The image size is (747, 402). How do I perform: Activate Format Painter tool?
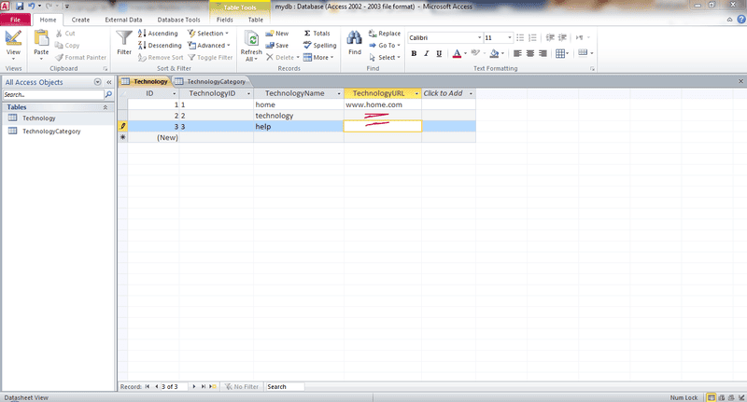click(x=80, y=57)
